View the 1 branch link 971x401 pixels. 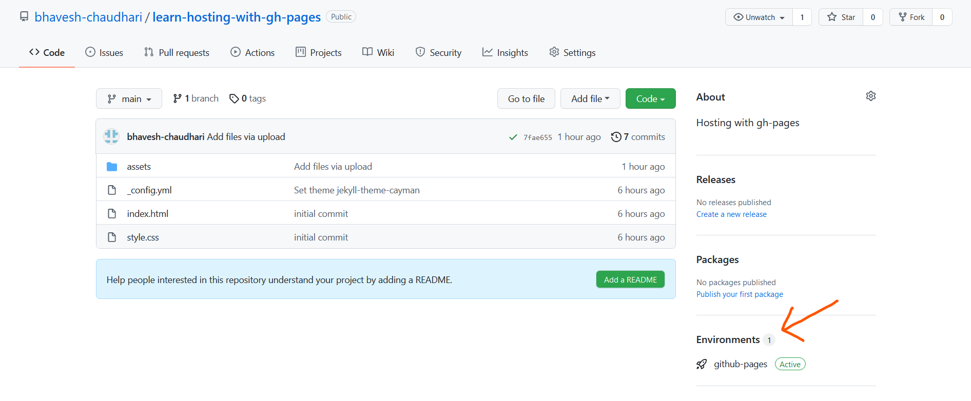[x=196, y=98]
